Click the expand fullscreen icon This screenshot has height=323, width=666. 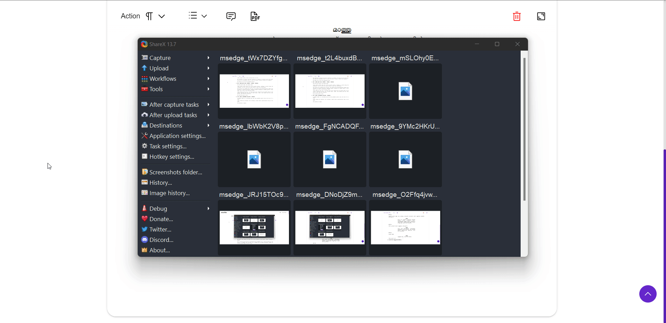[x=541, y=16]
